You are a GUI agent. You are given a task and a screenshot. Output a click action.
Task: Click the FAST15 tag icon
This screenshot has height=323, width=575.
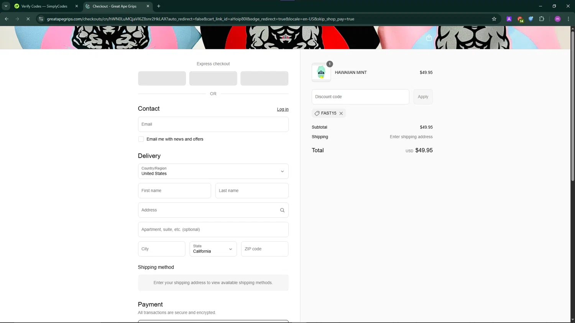point(317,113)
